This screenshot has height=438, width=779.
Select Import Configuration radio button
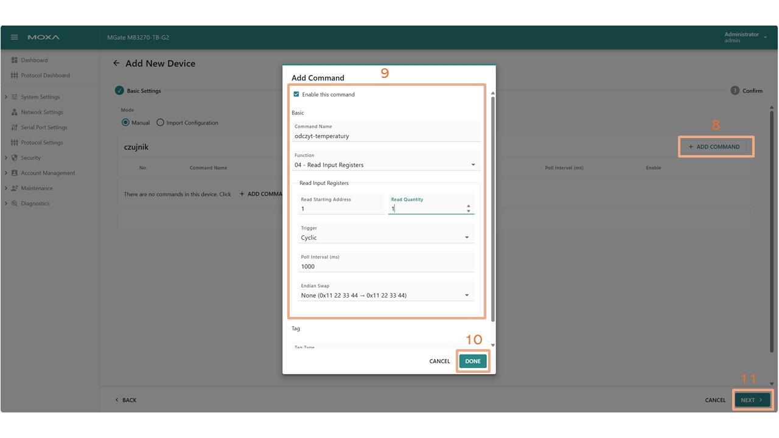161,122
